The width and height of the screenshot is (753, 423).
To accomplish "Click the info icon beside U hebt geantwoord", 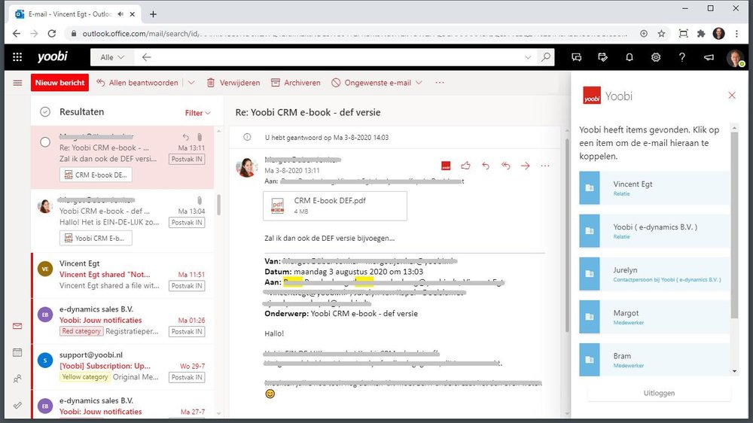I will (x=247, y=137).
